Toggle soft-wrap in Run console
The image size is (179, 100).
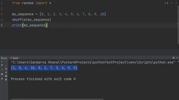pyautogui.click(x=6, y=69)
